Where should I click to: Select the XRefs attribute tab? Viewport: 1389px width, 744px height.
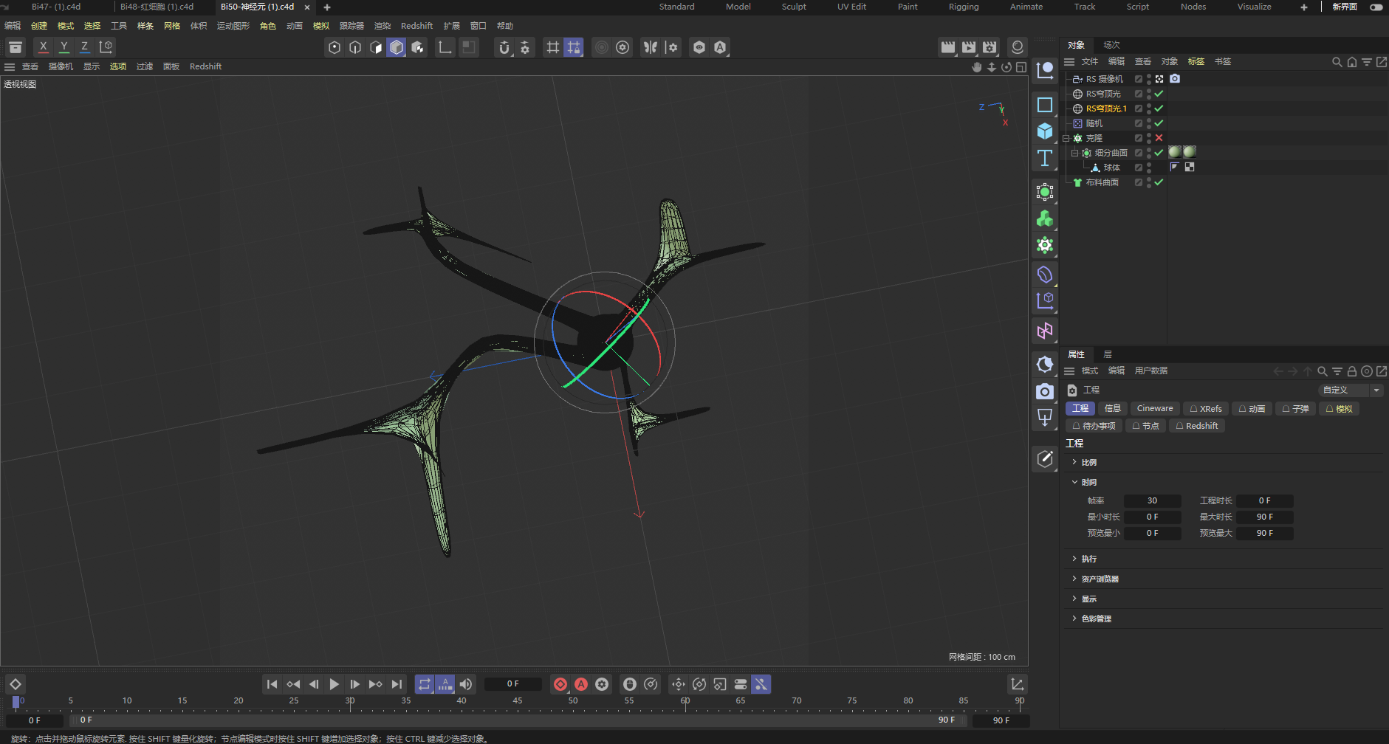tap(1206, 408)
